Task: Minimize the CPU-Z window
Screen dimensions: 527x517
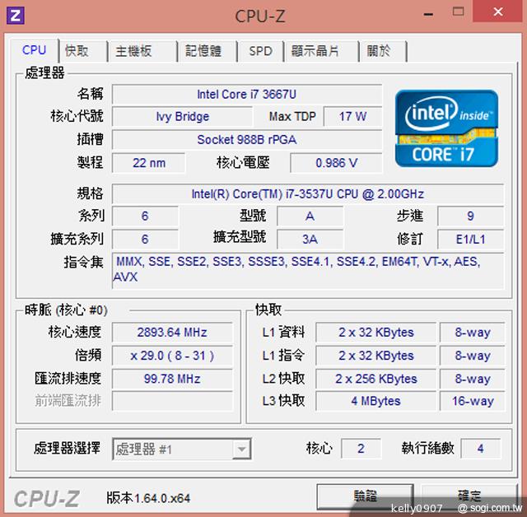Action: click(x=428, y=15)
